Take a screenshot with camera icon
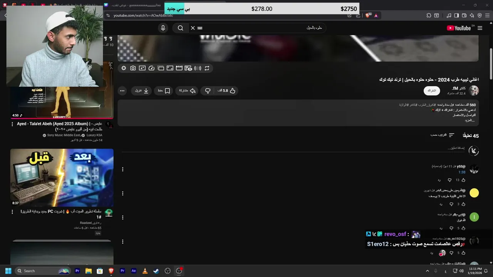The image size is (493, 277). tap(133, 68)
